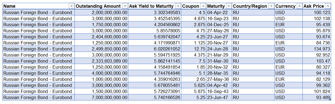Select the outstanding amount 7,000,000,000.00 cell
335x104 pixels.
[x=101, y=97]
